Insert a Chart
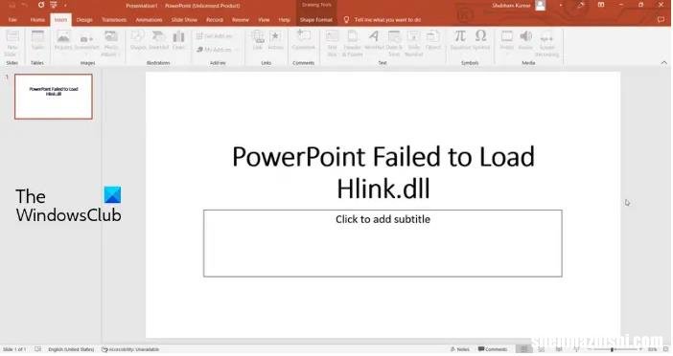This screenshot has height=356, width=673. point(178,41)
